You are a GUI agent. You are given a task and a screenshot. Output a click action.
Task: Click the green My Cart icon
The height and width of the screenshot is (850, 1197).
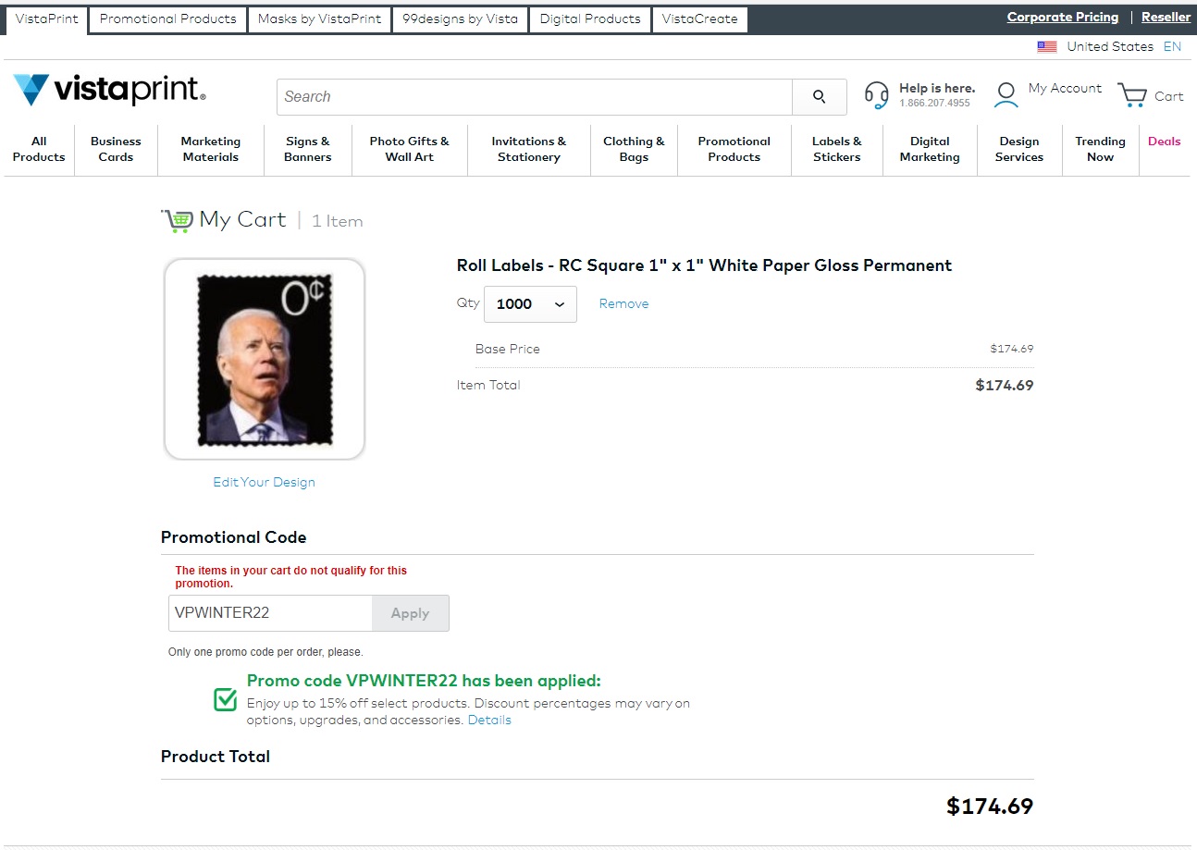tap(177, 220)
